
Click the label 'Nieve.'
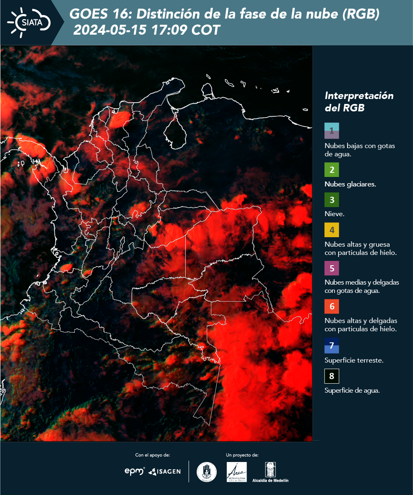coord(334,214)
